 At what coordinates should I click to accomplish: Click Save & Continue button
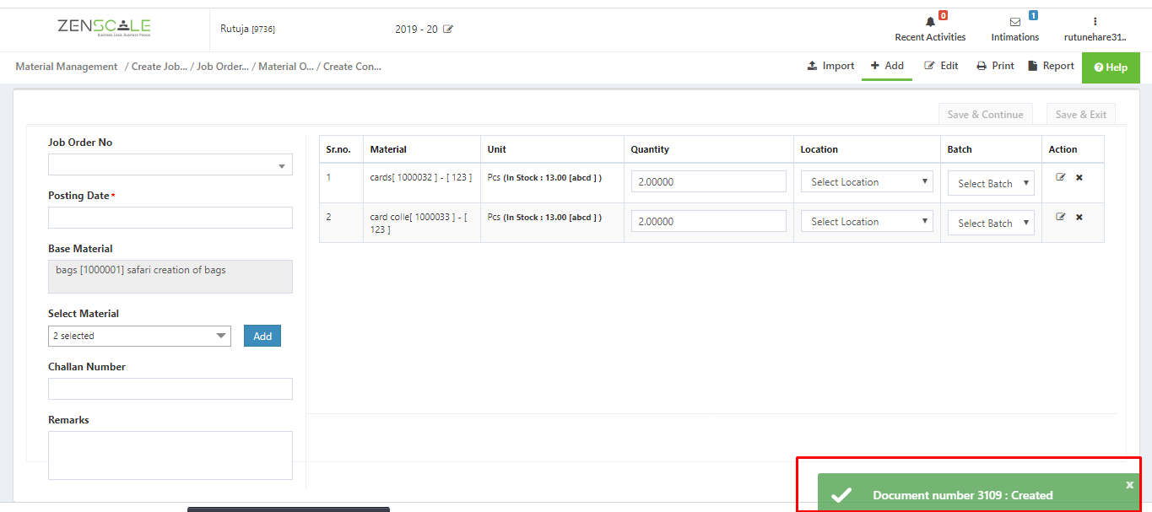(x=985, y=115)
